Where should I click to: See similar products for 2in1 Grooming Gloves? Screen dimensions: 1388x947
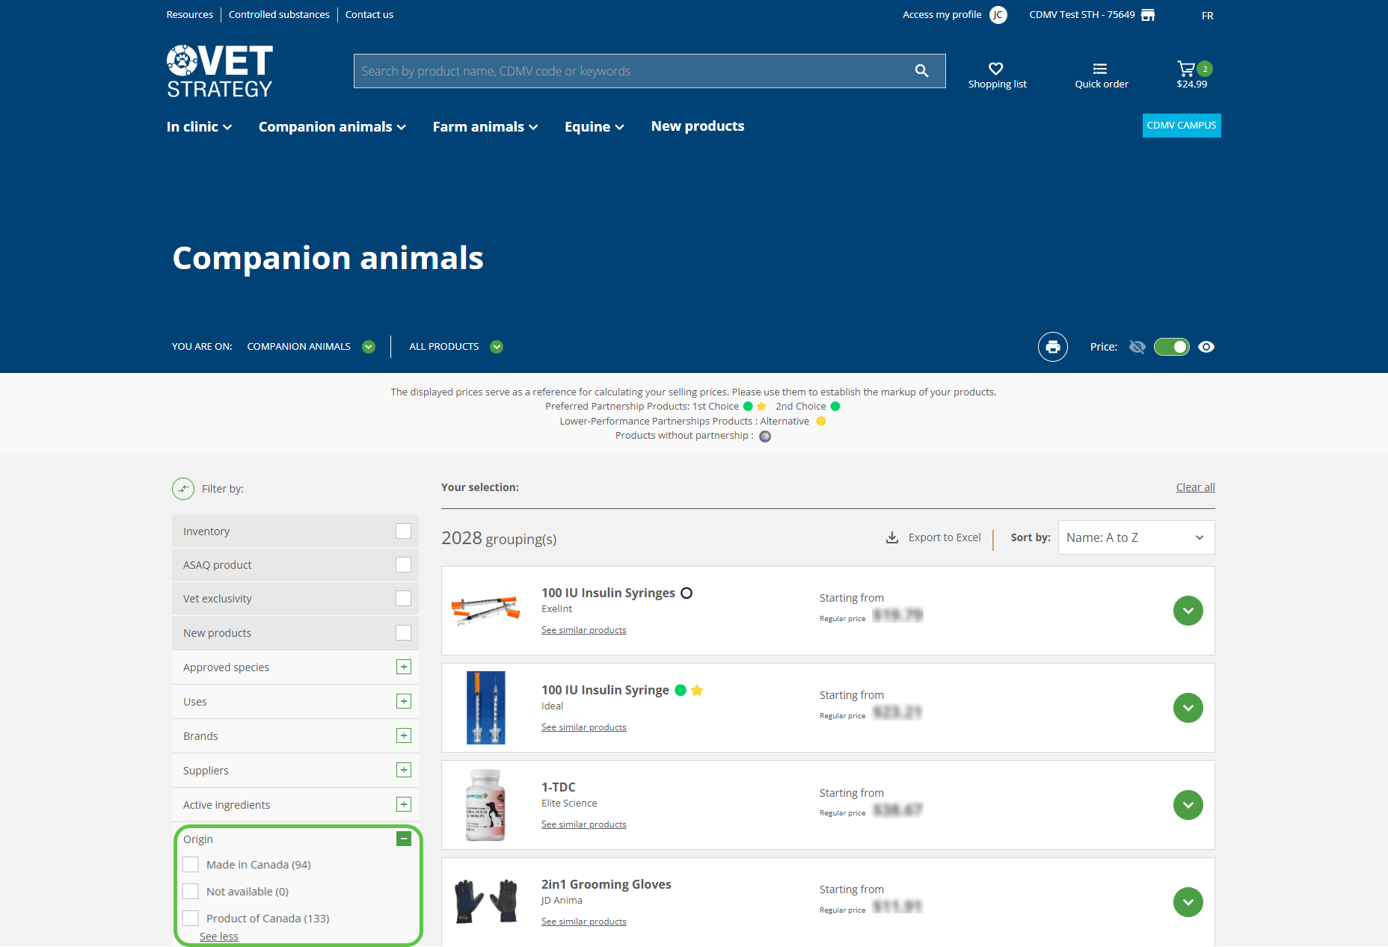(583, 922)
